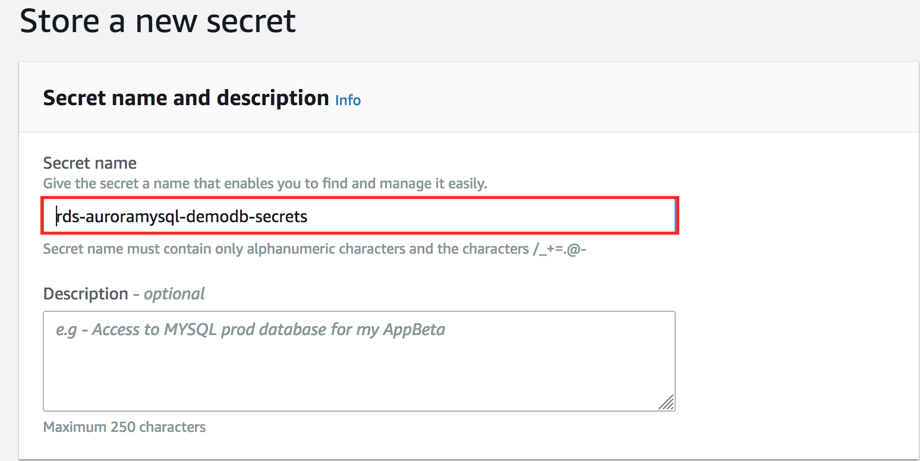Click the allowed characters constraint text
This screenshot has height=461, width=920.
coord(315,248)
